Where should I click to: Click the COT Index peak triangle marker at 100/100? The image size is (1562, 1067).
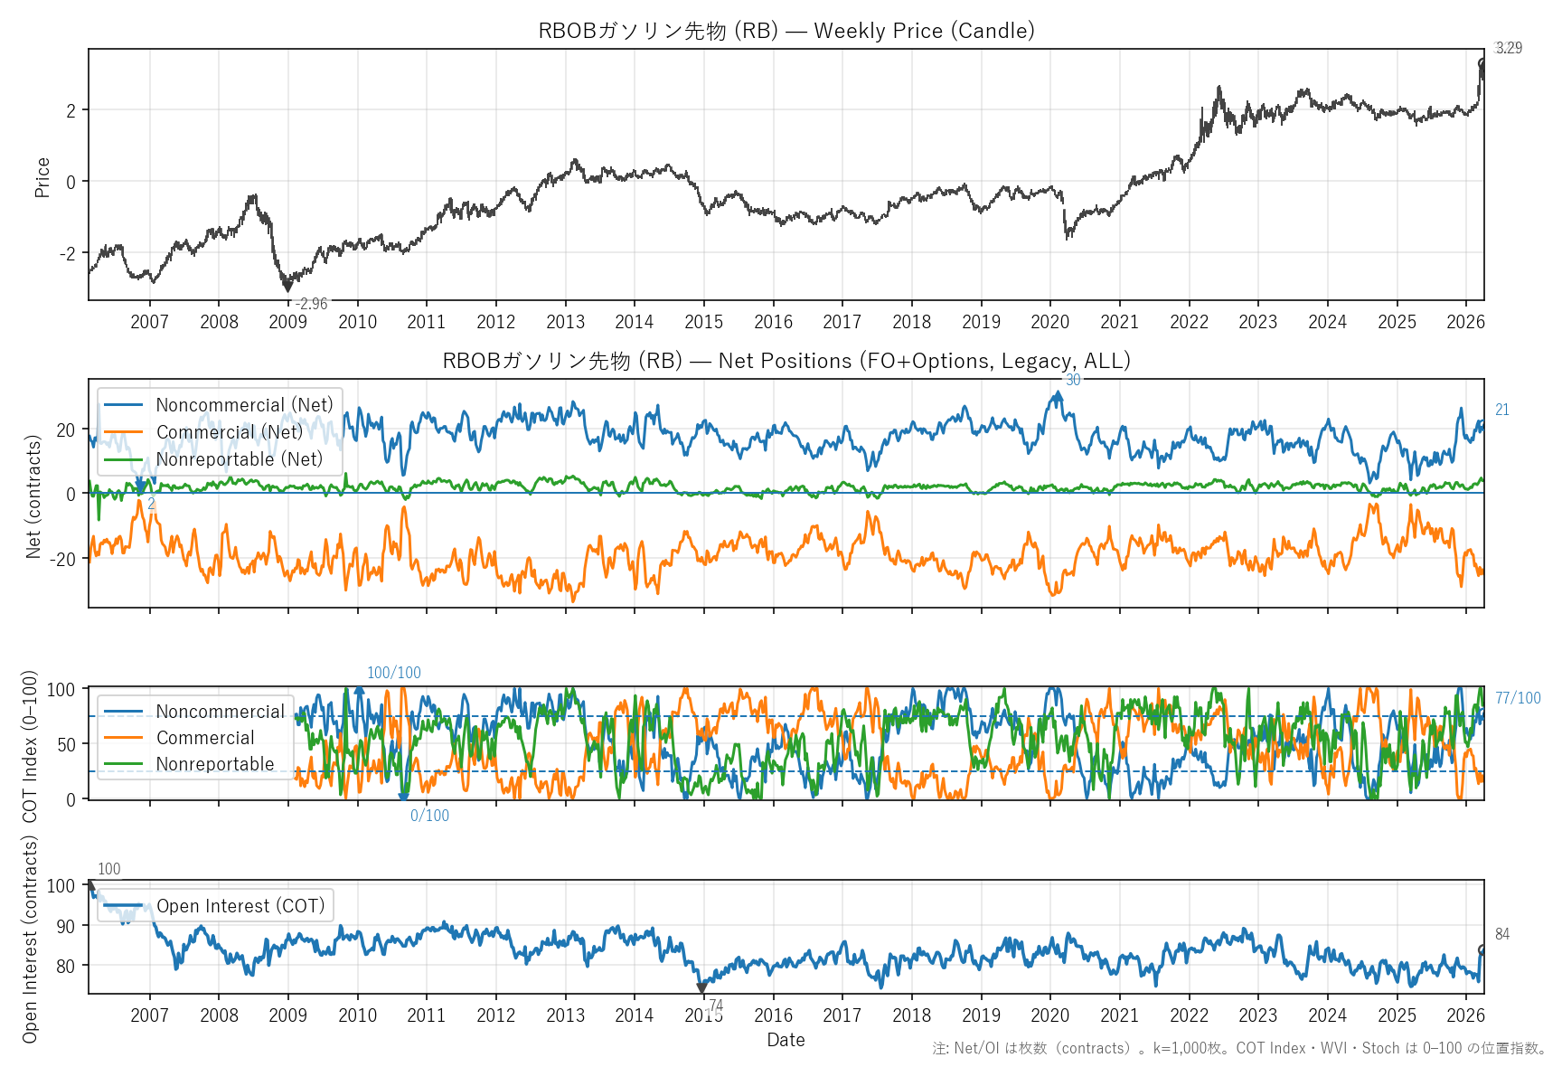(359, 690)
